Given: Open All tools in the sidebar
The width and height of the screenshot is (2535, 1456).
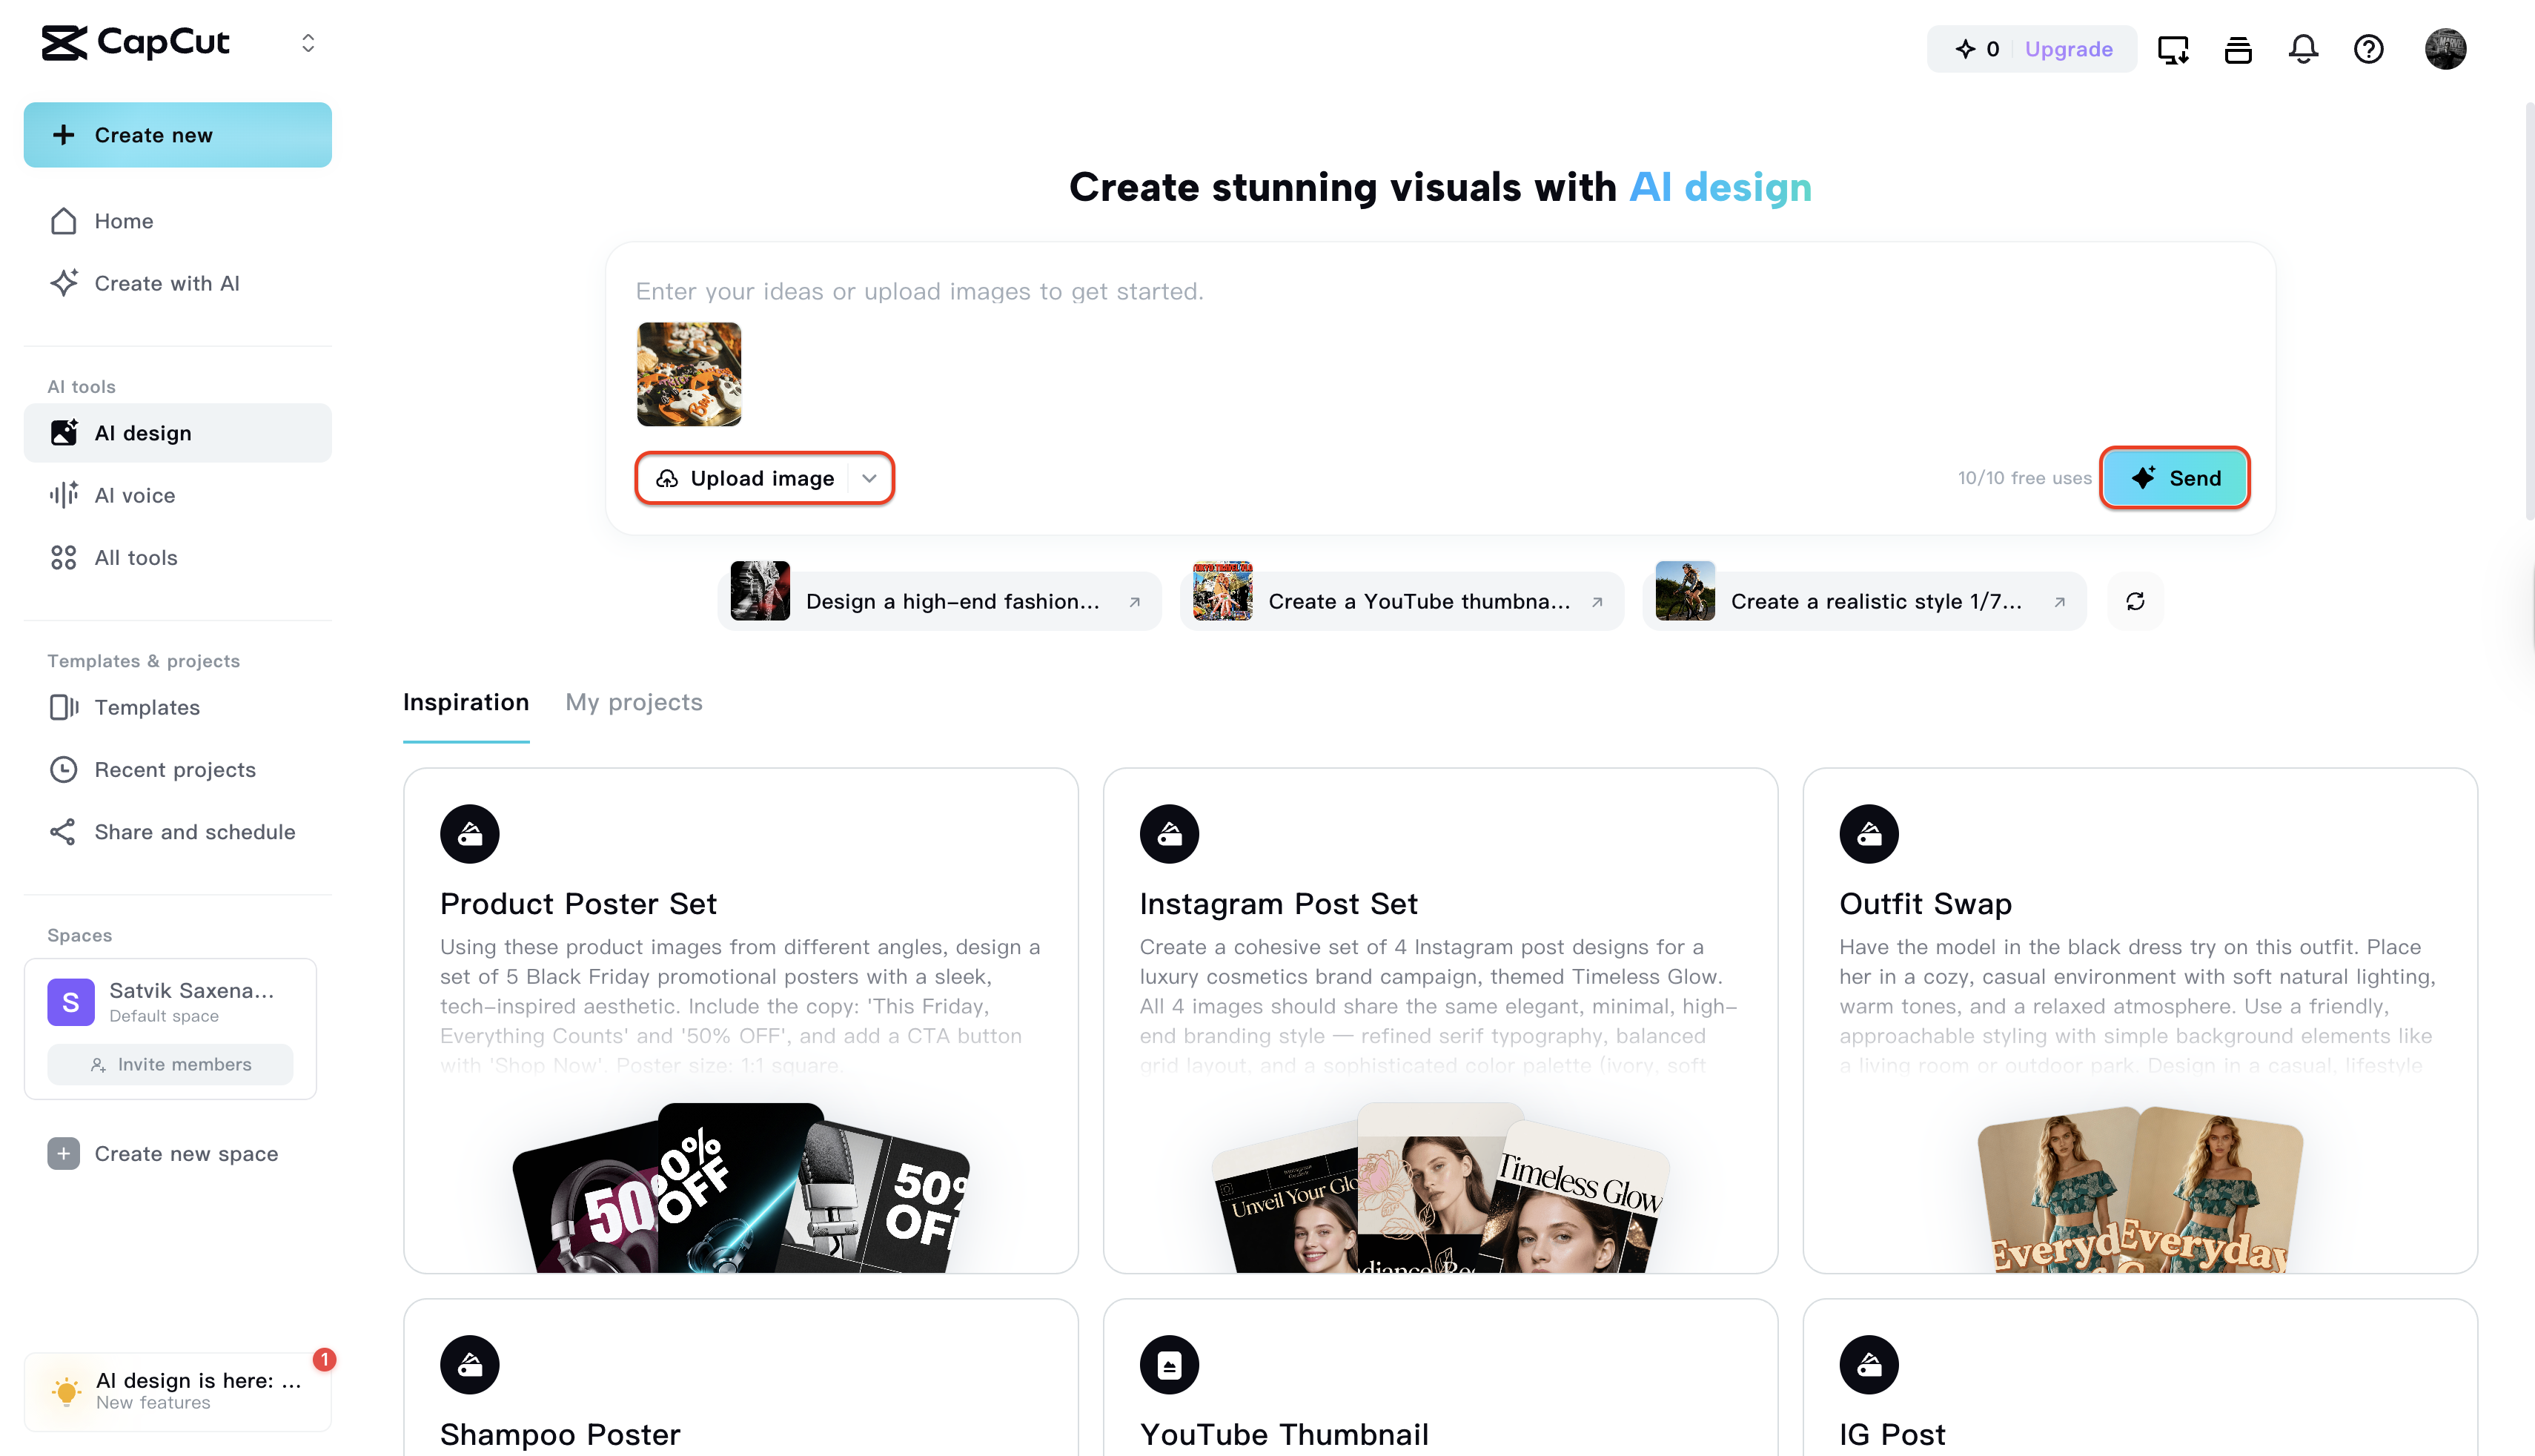Looking at the screenshot, I should [x=136, y=557].
